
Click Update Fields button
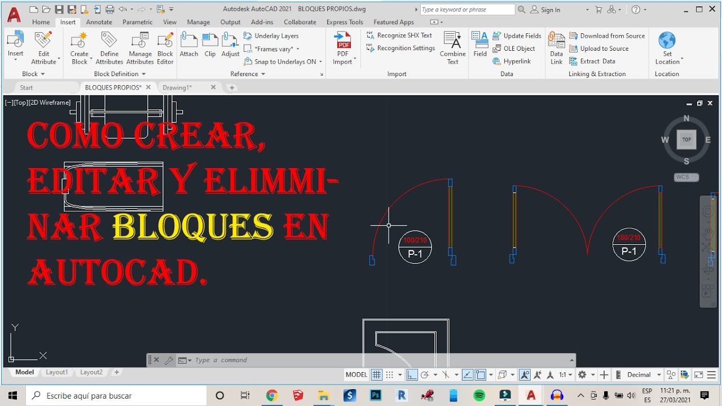pyautogui.click(x=517, y=36)
